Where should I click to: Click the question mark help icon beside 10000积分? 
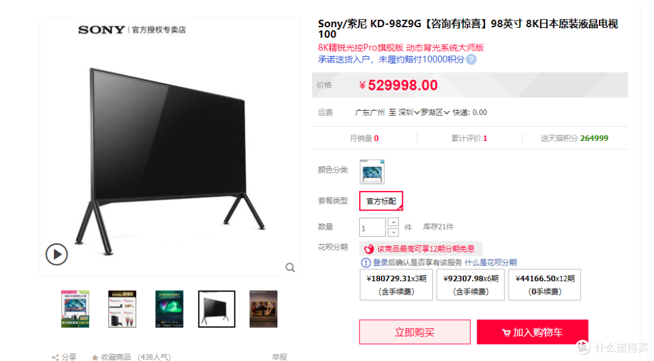click(x=471, y=59)
